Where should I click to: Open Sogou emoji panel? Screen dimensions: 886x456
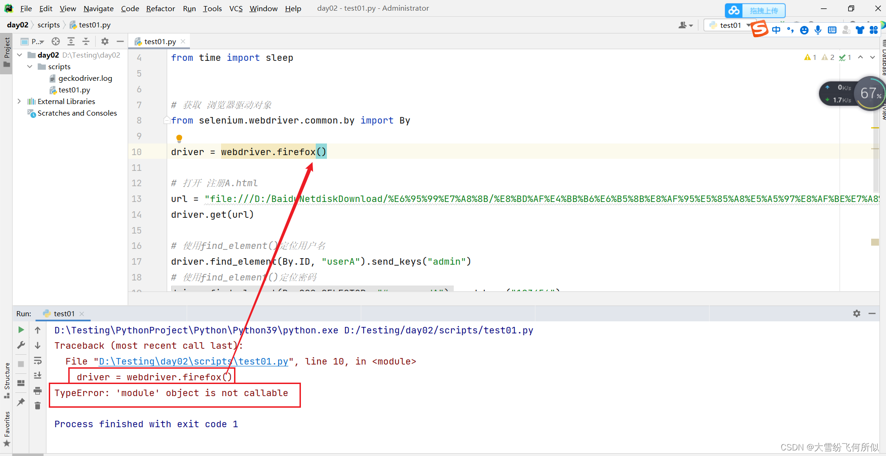click(804, 30)
